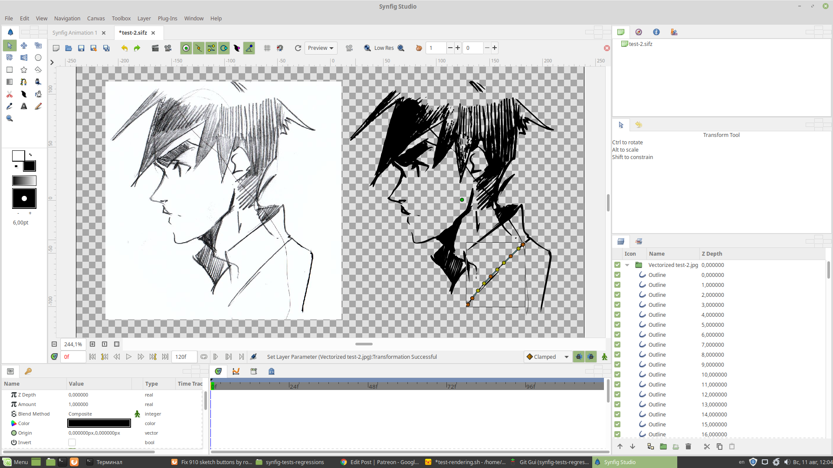Toggle visibility of Outline Z Depth 3.000000
Image resolution: width=833 pixels, height=468 pixels.
coord(617,305)
